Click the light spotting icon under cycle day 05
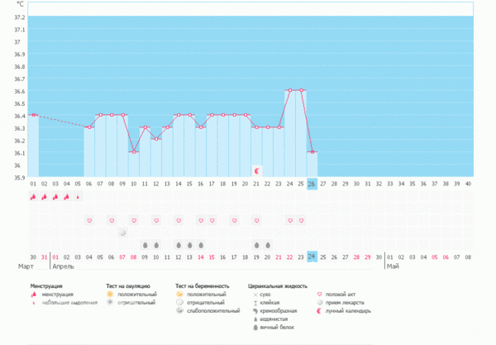The image size is (496, 345). (78, 197)
